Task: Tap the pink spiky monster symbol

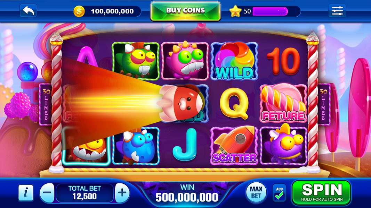Action: point(185,61)
